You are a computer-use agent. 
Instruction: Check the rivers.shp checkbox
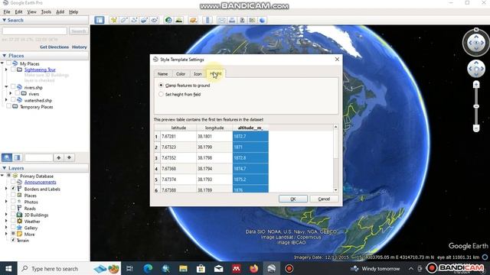tap(13, 87)
